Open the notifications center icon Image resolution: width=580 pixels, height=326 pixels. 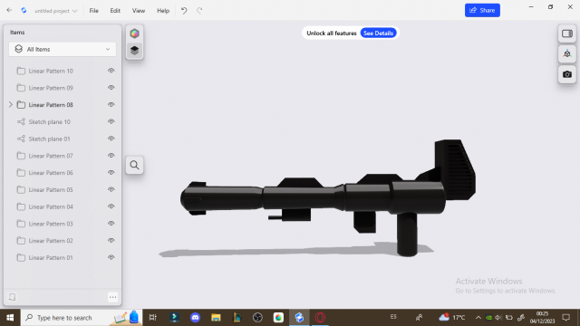(566, 318)
